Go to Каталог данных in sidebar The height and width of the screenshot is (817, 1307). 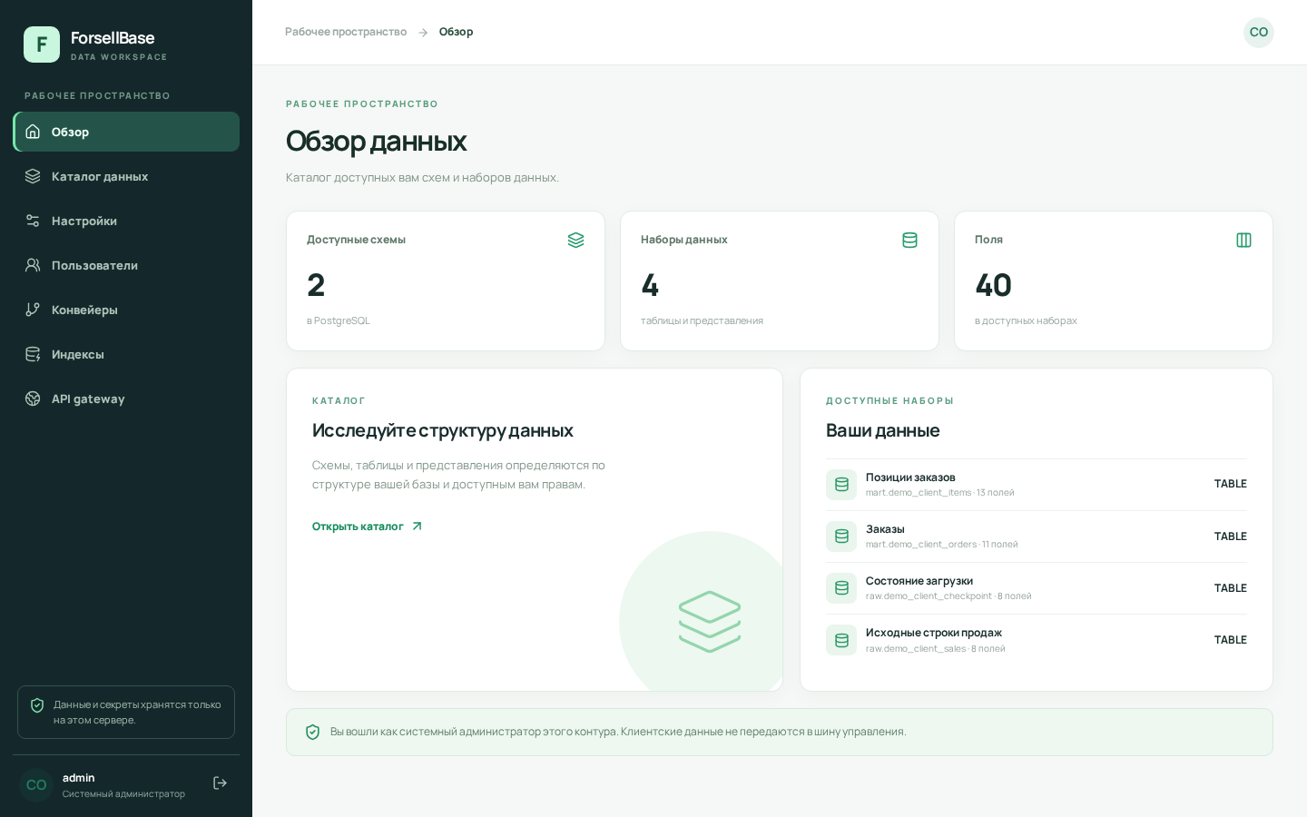126,176
